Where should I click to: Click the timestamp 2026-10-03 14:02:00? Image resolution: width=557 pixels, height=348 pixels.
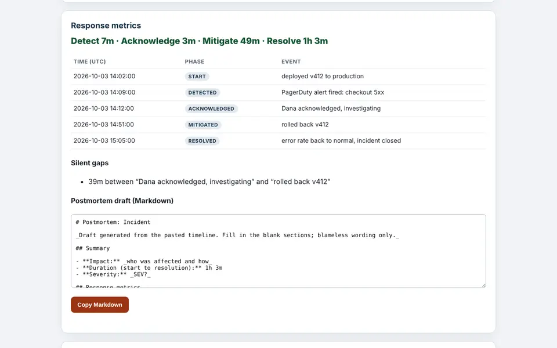pyautogui.click(x=104, y=77)
